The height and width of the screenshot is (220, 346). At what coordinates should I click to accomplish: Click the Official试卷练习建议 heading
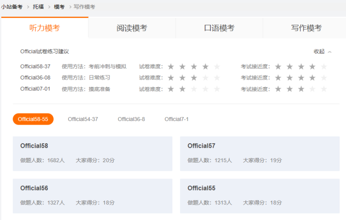tap(45, 51)
